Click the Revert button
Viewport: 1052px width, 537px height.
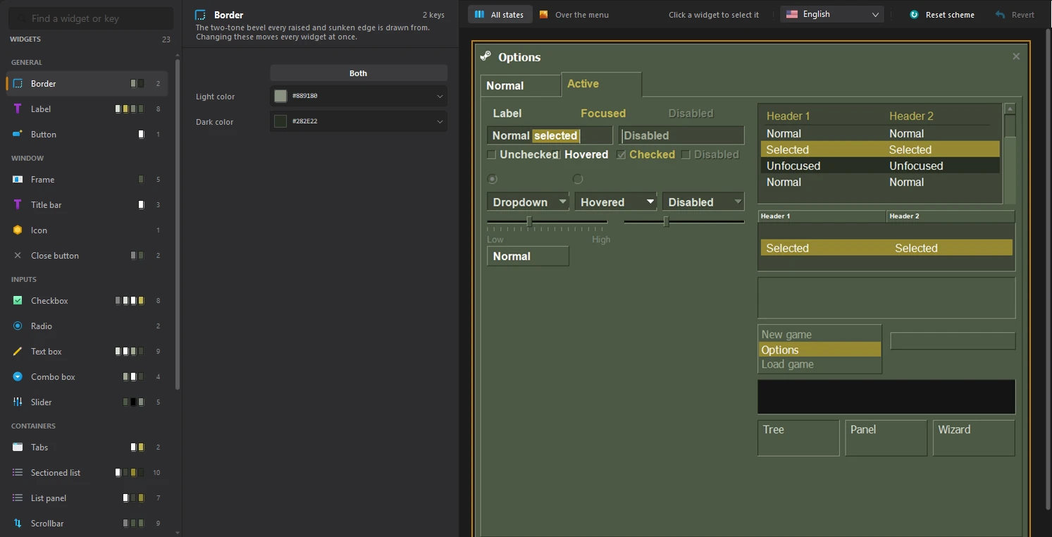coord(1015,15)
